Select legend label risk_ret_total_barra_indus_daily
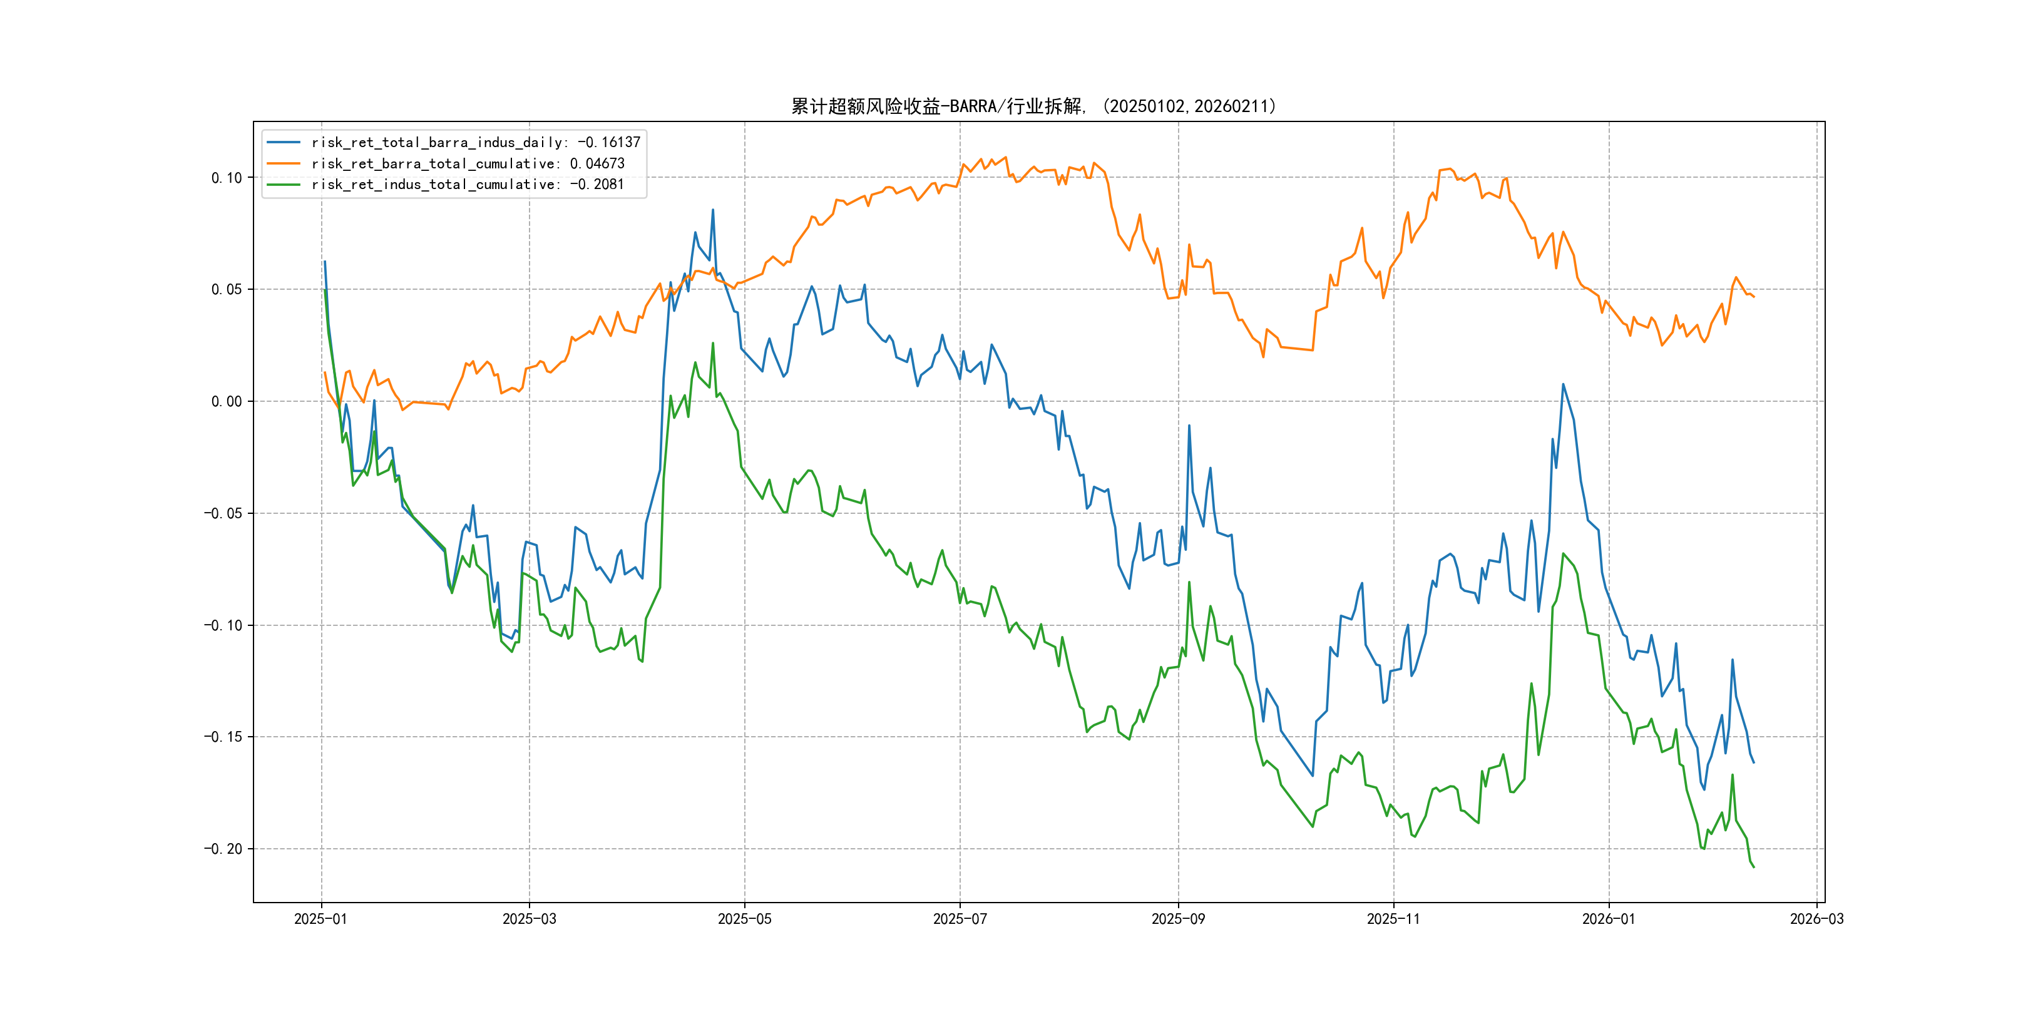The height and width of the screenshot is (1014, 2028). pyautogui.click(x=476, y=143)
